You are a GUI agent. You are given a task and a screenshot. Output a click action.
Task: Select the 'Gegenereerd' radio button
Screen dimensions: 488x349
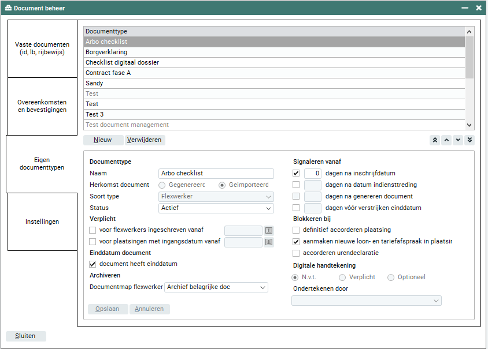click(162, 185)
